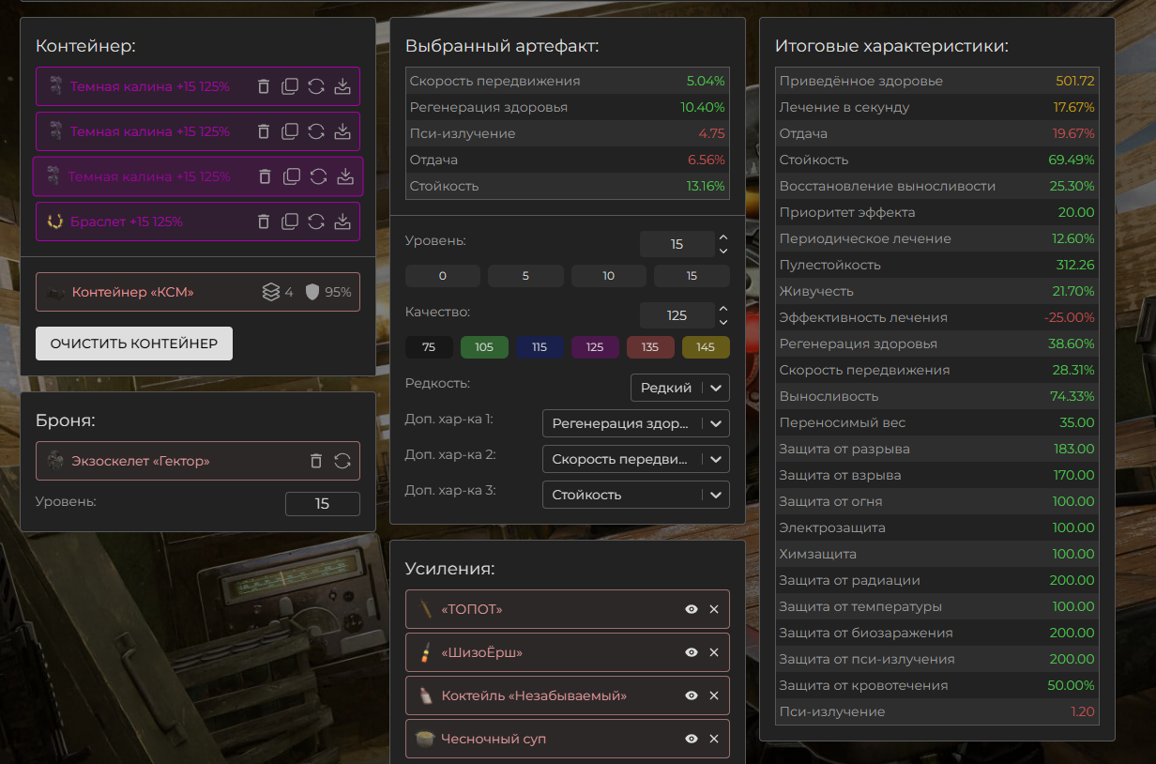Click the download-tray icon on the highlighted Темная калина row

pyautogui.click(x=344, y=176)
